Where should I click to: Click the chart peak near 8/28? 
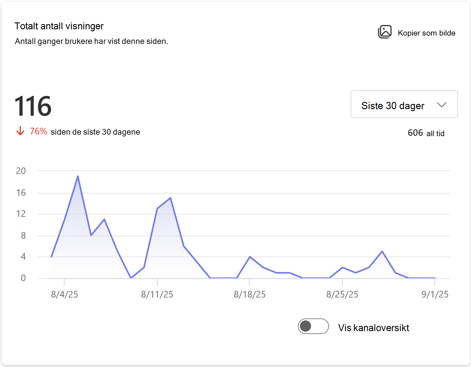pos(382,251)
